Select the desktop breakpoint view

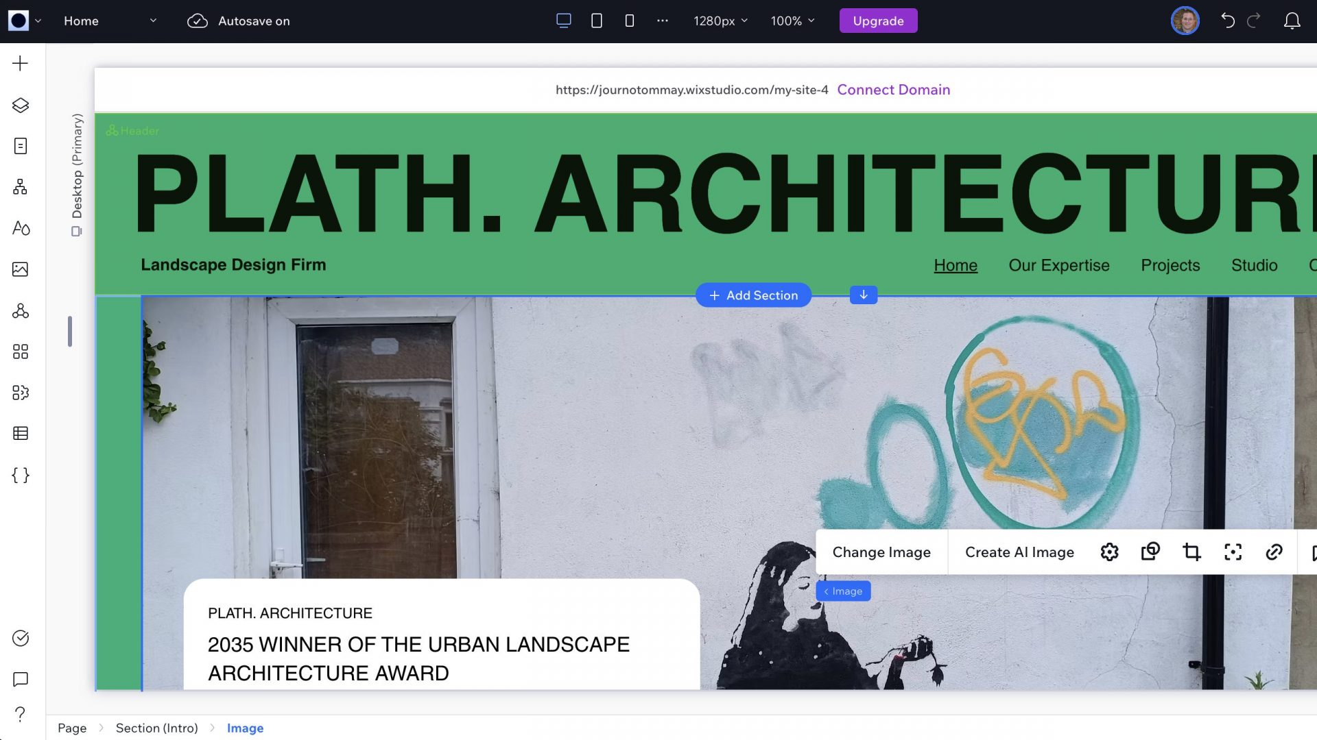(563, 21)
